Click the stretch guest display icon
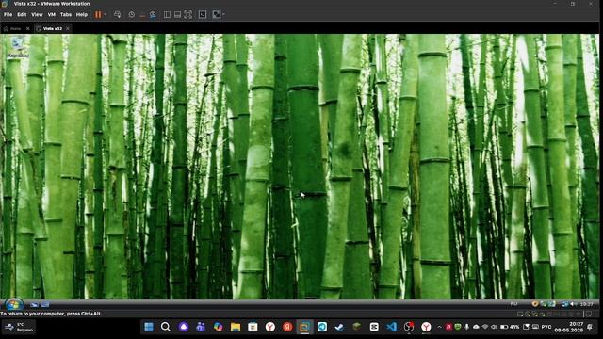 coord(217,15)
